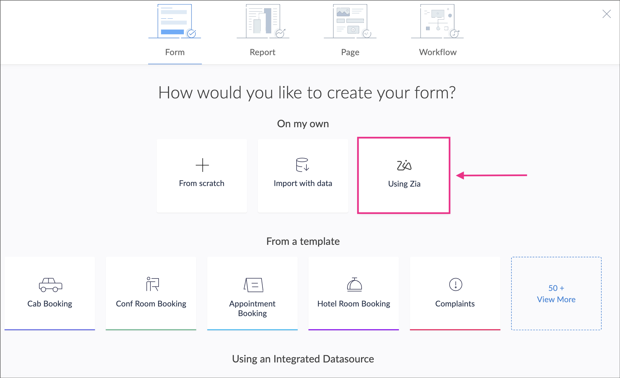
Task: Click the bell icon for Hotel Room Booking
Action: click(x=354, y=284)
